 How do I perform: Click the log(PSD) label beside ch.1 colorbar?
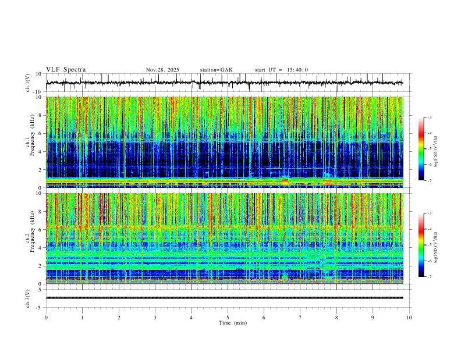436,151
